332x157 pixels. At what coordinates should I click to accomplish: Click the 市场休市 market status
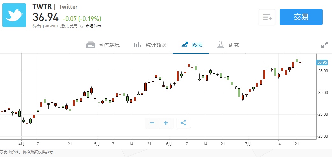[x=93, y=26]
